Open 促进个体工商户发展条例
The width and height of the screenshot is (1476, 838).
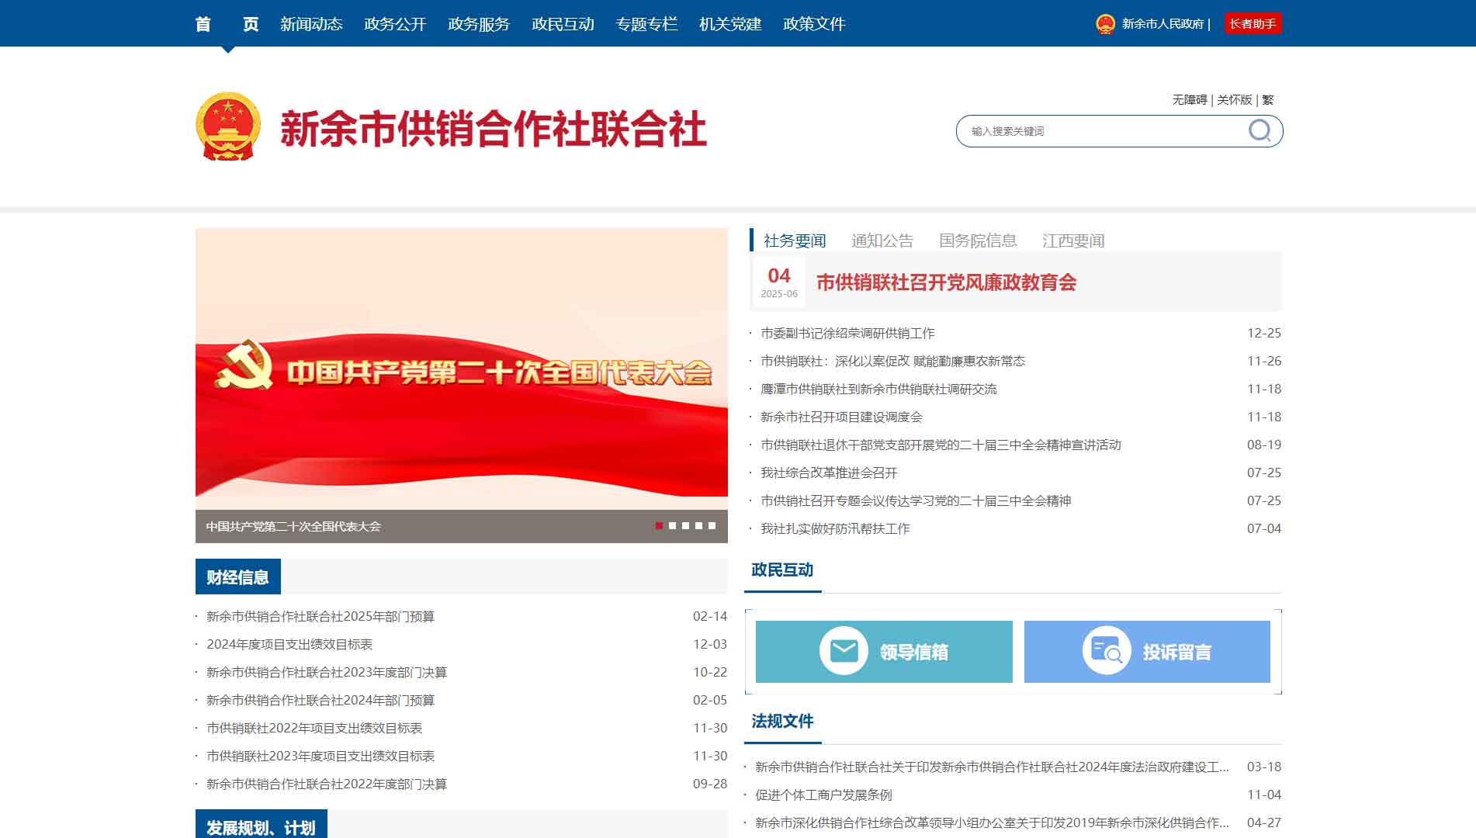[823, 795]
